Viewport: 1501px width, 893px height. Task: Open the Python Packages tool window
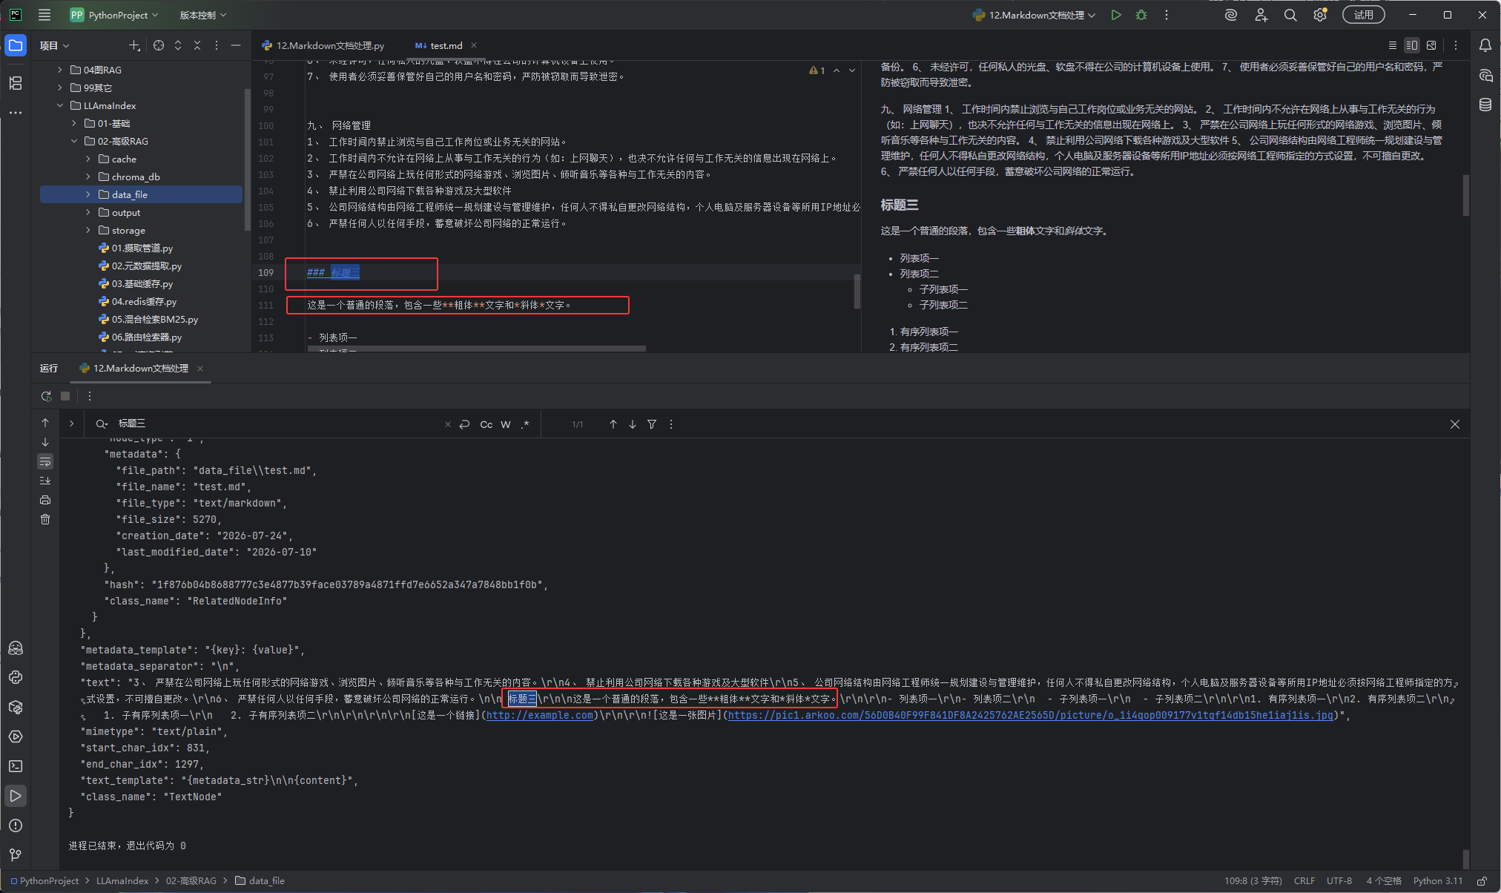coord(16,707)
